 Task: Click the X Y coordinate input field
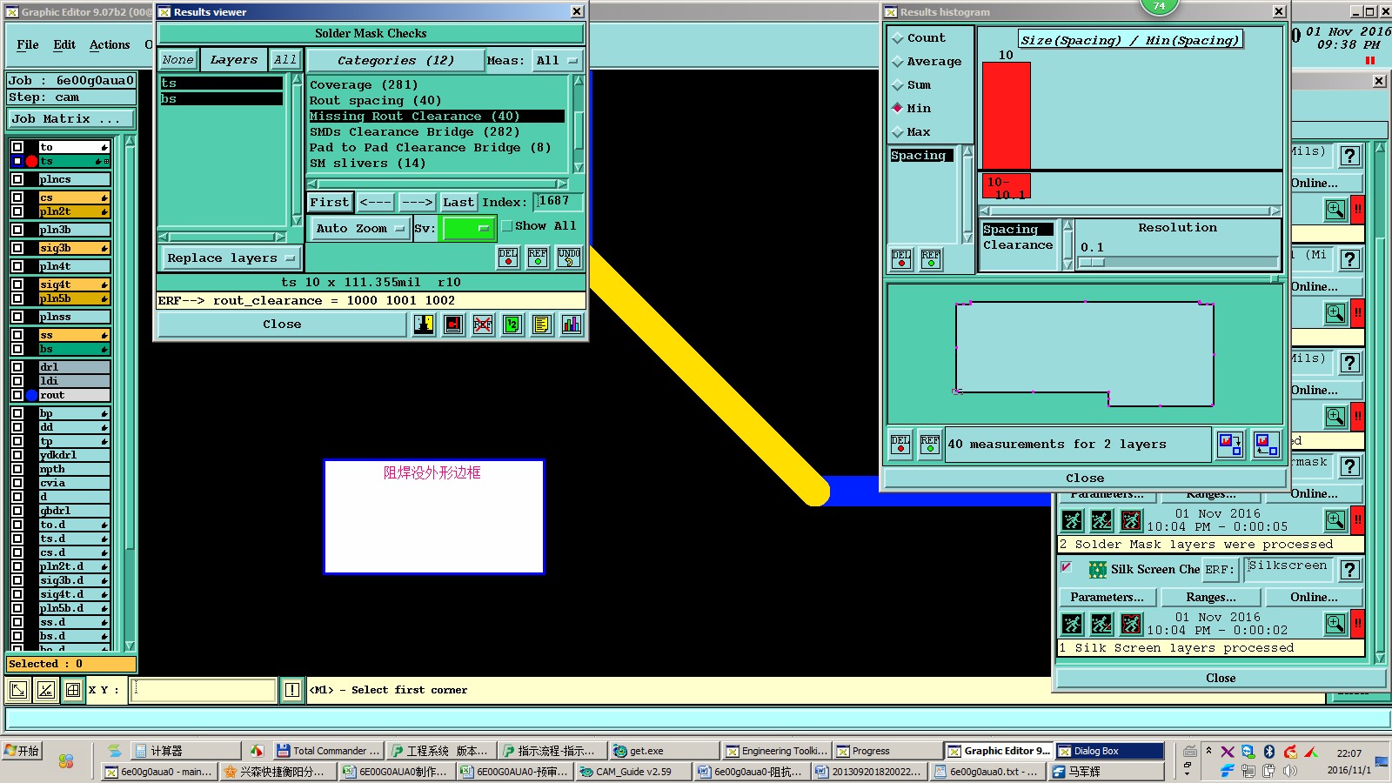pos(204,690)
